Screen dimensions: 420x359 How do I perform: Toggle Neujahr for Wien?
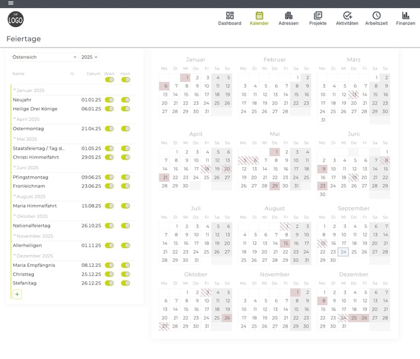(110, 100)
